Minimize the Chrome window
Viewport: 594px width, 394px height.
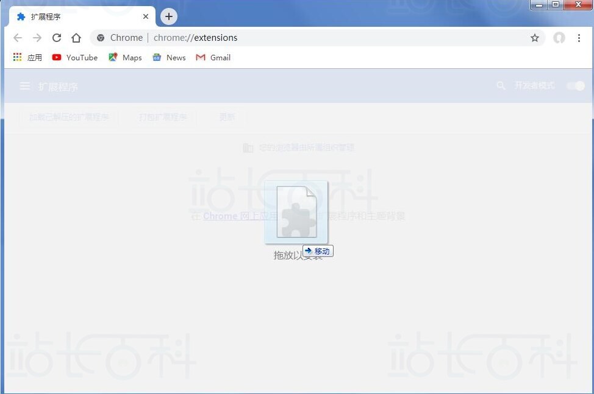tap(539, 5)
